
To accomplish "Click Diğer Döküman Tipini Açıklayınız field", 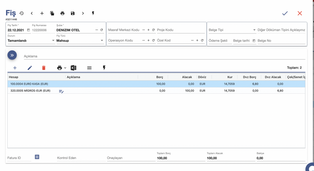I will point(281,30).
